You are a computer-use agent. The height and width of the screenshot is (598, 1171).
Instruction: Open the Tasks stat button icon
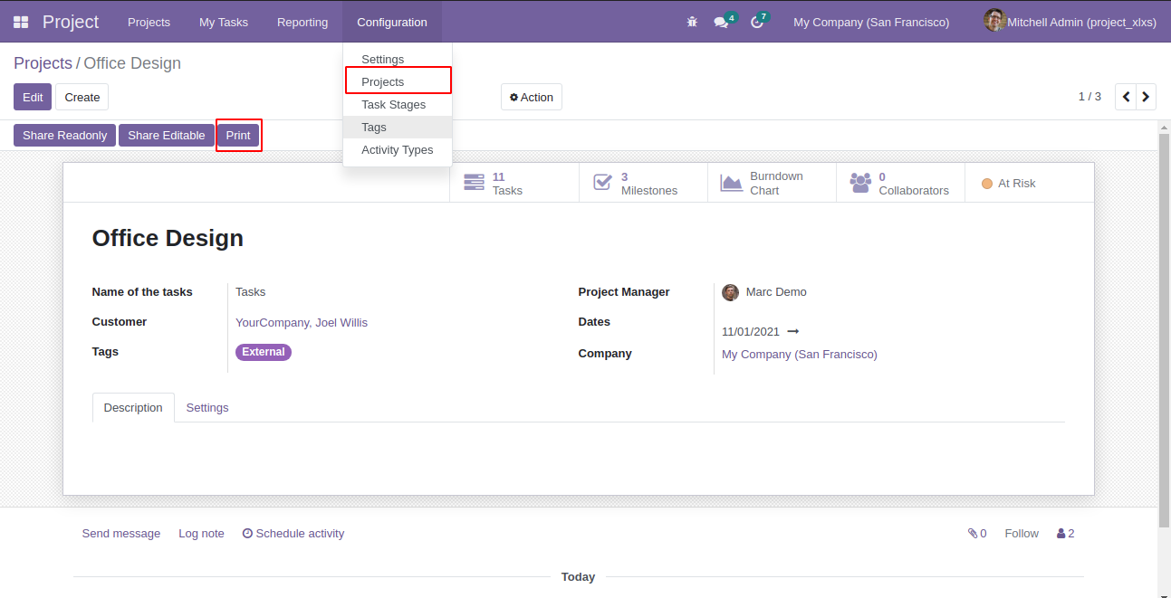[474, 183]
